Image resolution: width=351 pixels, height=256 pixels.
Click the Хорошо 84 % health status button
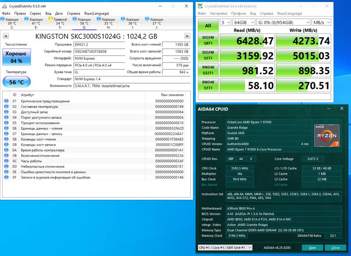(x=17, y=57)
